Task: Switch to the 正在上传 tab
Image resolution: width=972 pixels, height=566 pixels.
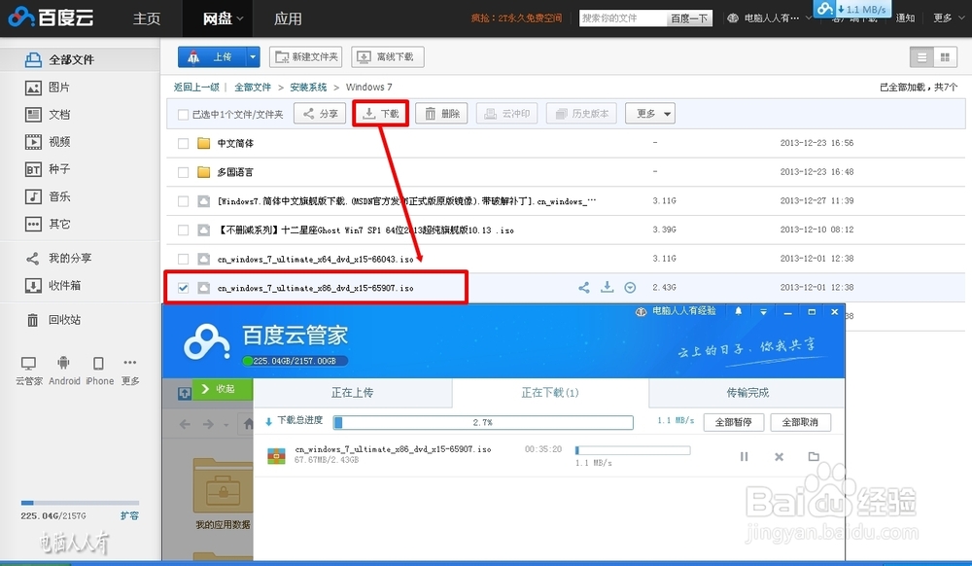Action: coord(352,393)
